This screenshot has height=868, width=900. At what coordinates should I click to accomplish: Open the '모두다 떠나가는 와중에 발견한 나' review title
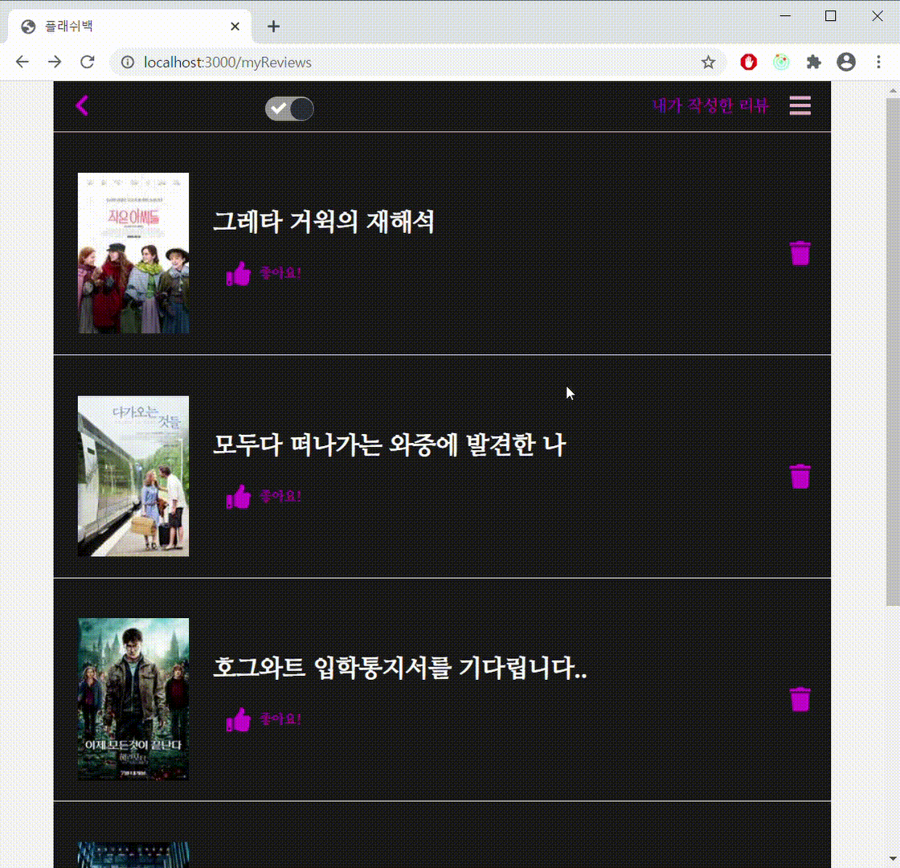click(x=390, y=444)
